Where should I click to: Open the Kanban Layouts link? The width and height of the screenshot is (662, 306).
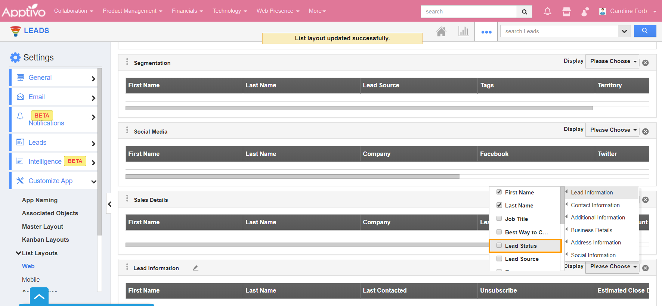(46, 240)
